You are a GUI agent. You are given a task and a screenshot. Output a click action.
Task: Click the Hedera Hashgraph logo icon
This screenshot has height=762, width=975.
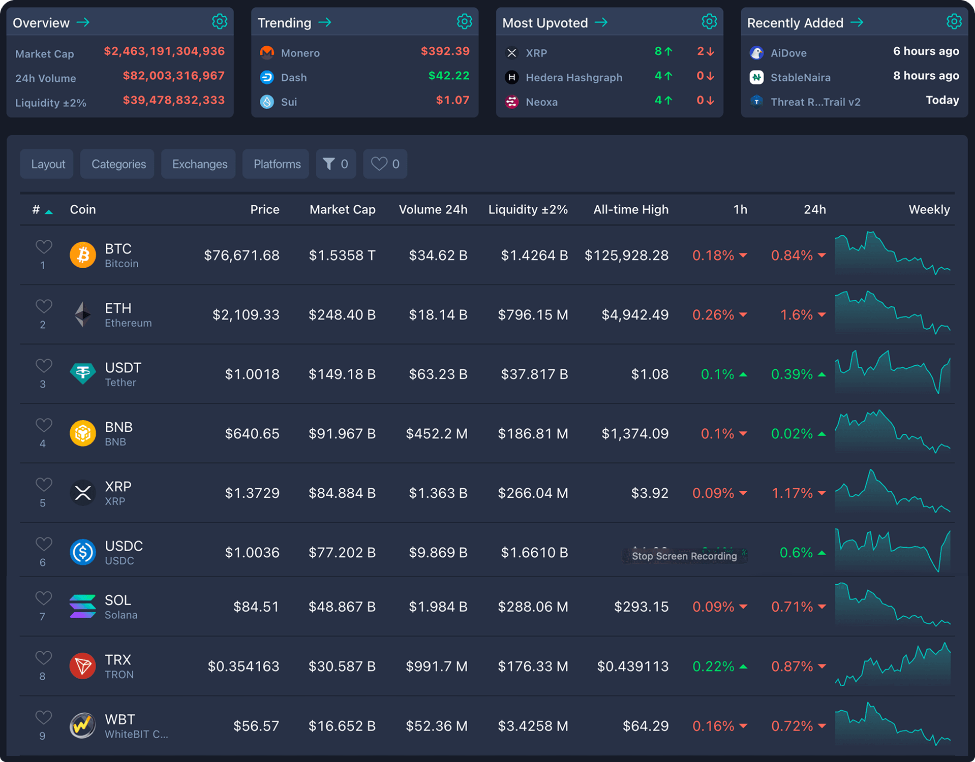point(512,77)
